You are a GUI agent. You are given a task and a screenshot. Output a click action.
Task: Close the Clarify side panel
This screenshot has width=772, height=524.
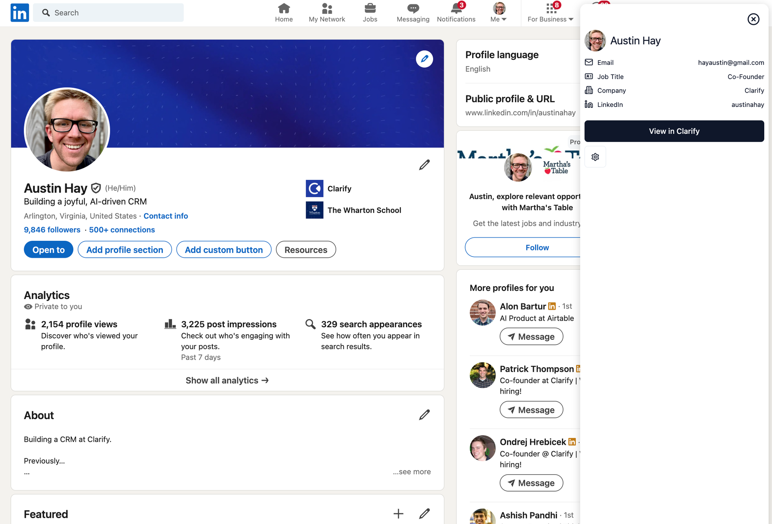(753, 19)
